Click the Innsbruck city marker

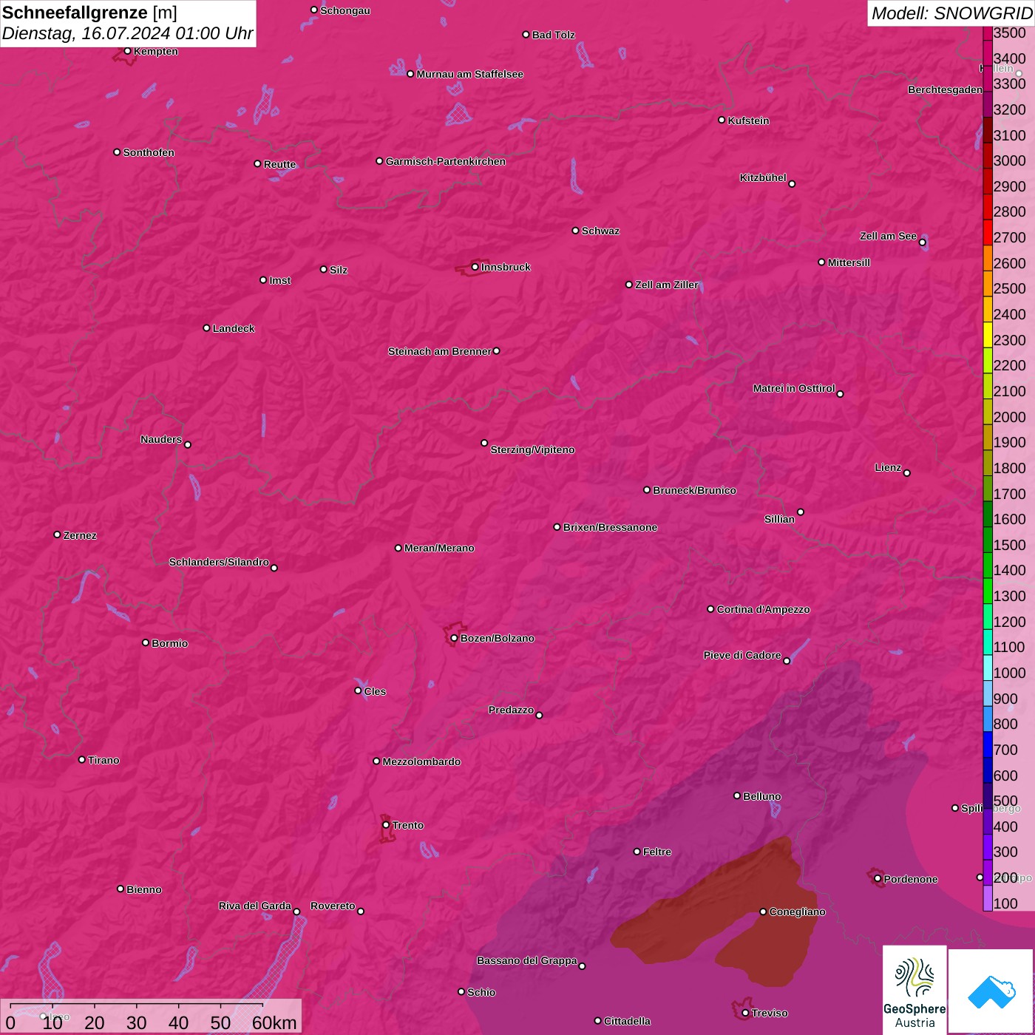475,267
